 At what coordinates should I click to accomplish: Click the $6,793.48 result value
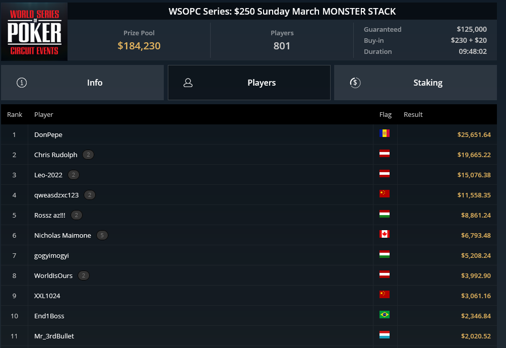pyautogui.click(x=476, y=235)
